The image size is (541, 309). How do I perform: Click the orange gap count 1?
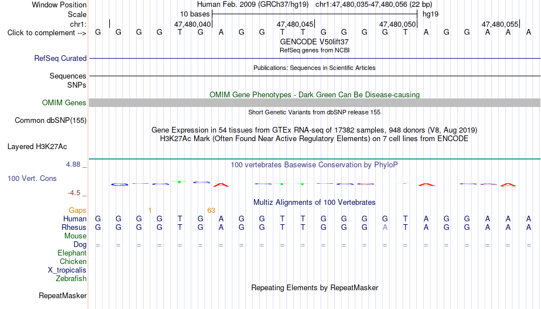coord(150,211)
